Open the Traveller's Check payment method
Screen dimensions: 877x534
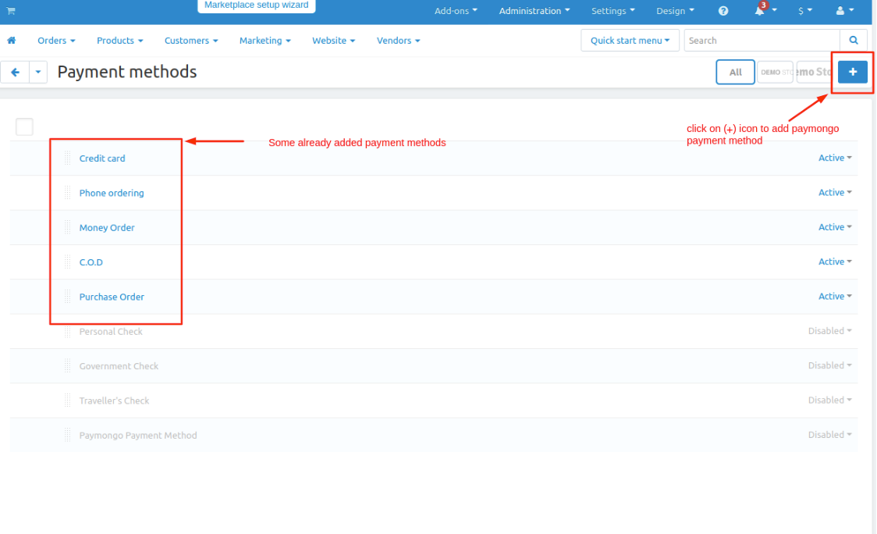pos(114,400)
